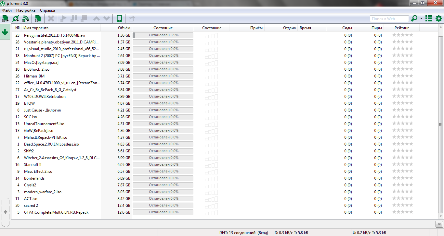Screen dimensions: 444x236
Task: Click the Share torrent toolbar icon
Action: click(x=131, y=18)
